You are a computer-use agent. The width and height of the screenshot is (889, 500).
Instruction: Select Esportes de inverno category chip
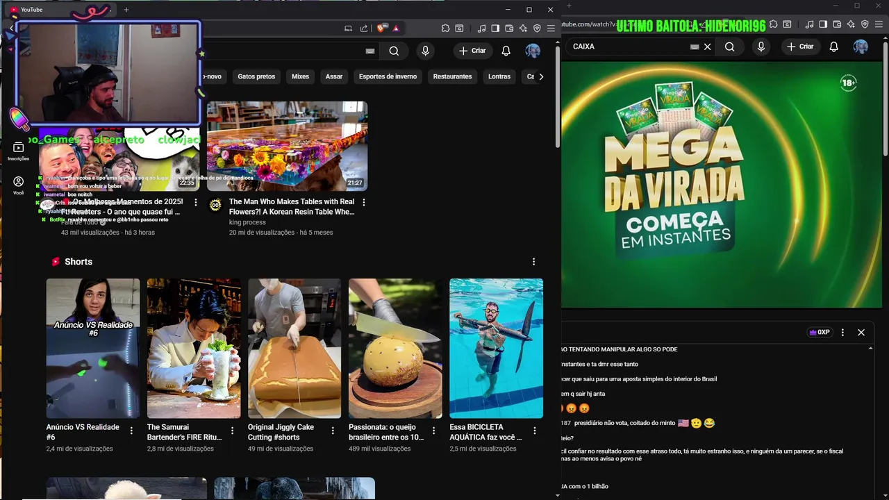[388, 76]
